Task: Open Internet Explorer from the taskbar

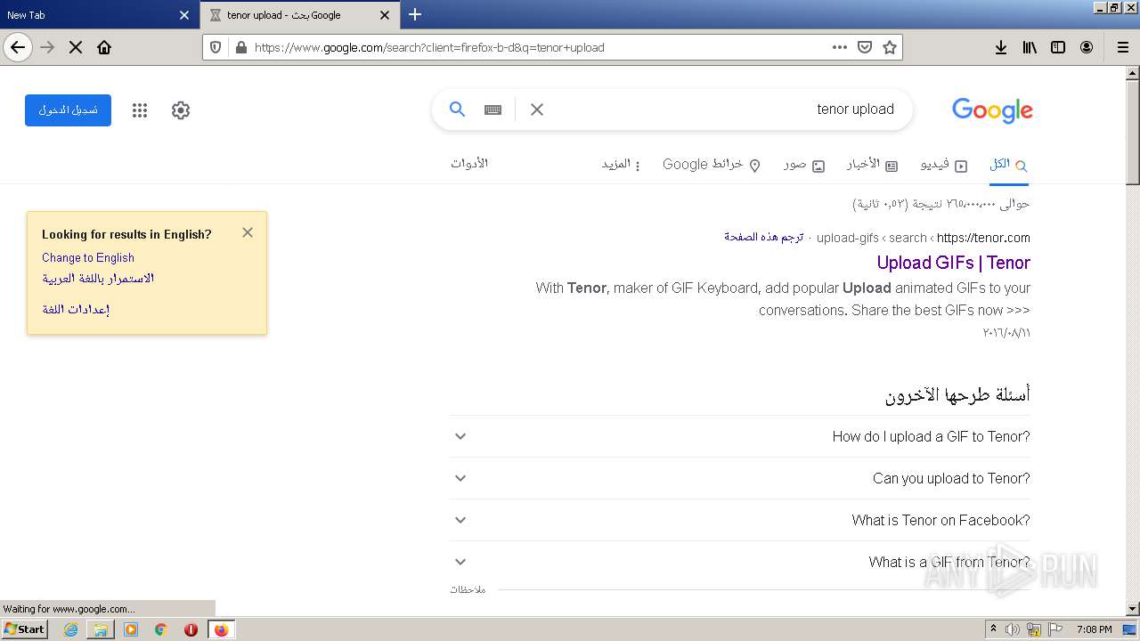Action: click(70, 629)
